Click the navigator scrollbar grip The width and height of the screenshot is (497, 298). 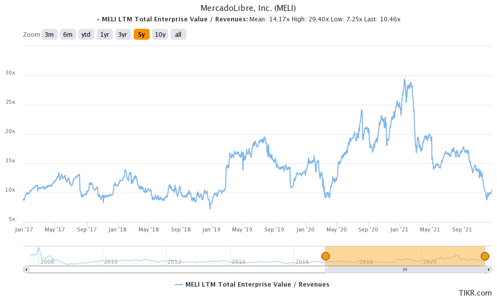405,270
